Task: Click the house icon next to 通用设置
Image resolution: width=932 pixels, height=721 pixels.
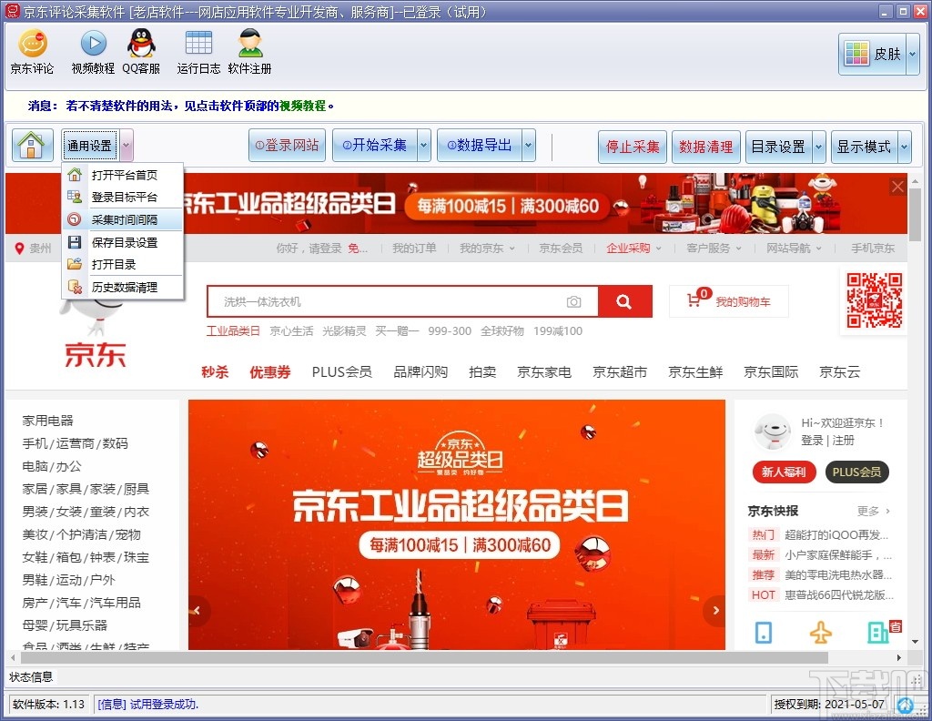Action: coord(32,145)
